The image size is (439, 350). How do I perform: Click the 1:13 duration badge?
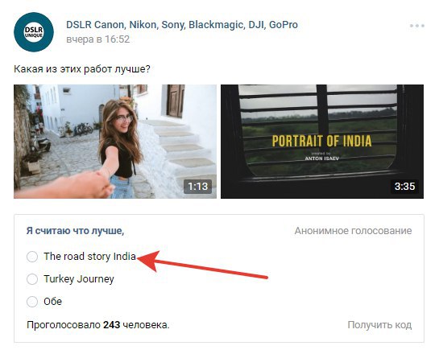(197, 186)
